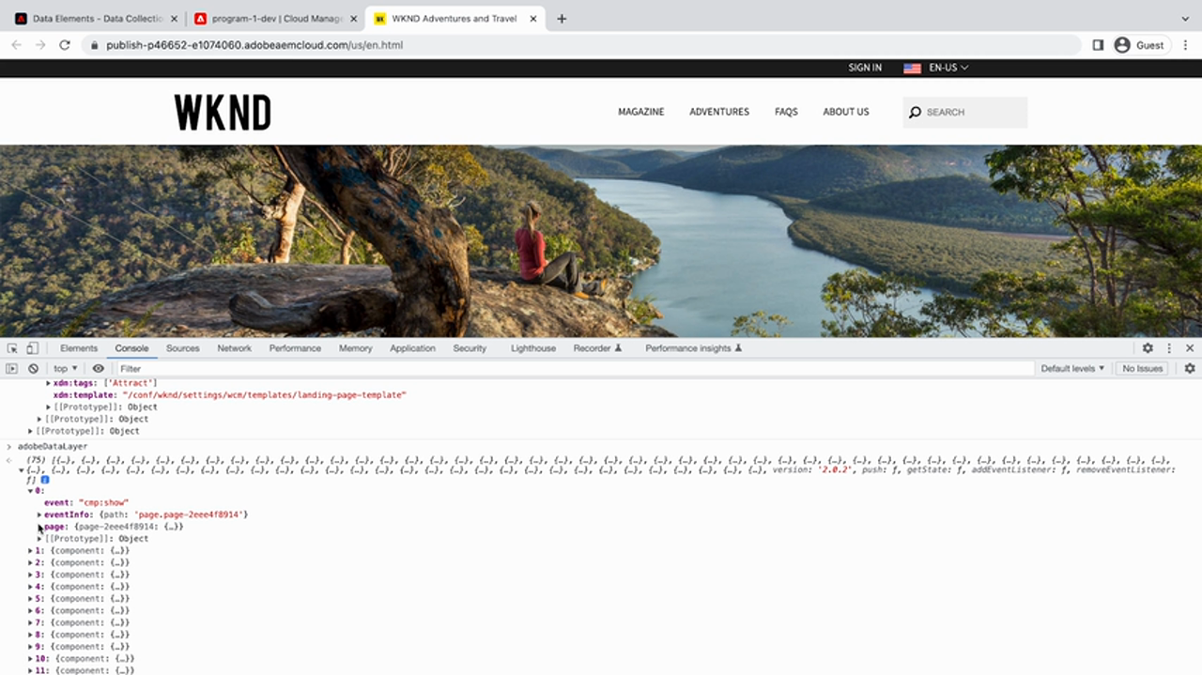This screenshot has height=675, width=1202.
Task: Open the FAQS nav link
Action: pyautogui.click(x=786, y=112)
